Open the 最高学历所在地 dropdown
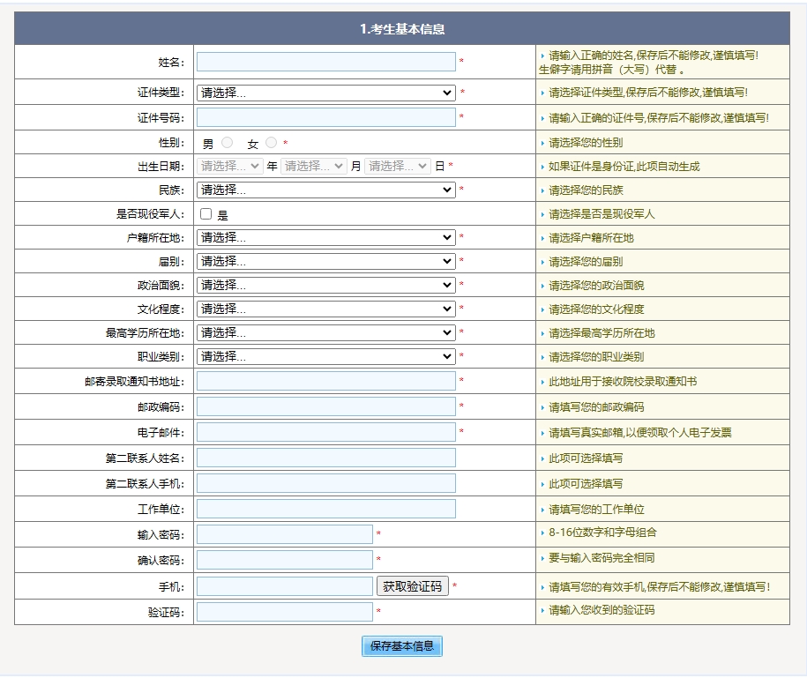The height and width of the screenshot is (678, 807). [x=326, y=333]
